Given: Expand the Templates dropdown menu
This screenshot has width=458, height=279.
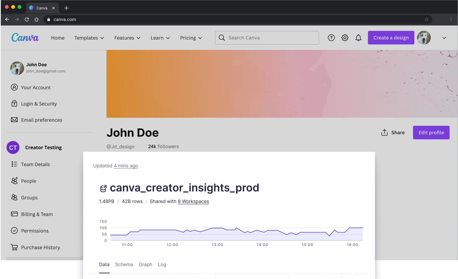Looking at the screenshot, I should [x=89, y=38].
